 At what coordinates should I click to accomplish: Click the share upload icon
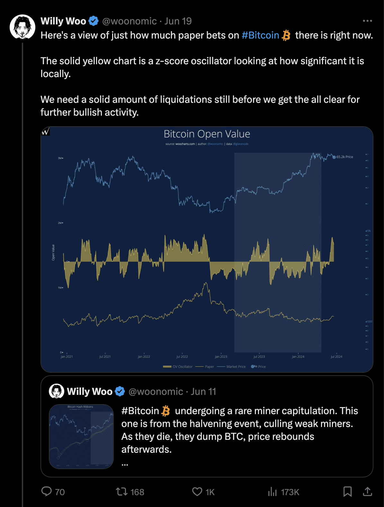pos(367,491)
